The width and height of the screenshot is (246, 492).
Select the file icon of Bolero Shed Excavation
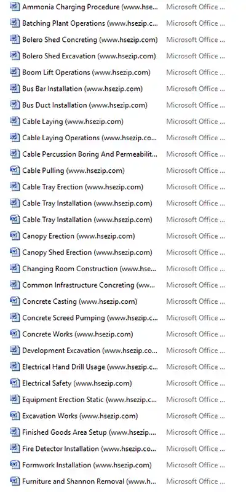click(x=15, y=55)
